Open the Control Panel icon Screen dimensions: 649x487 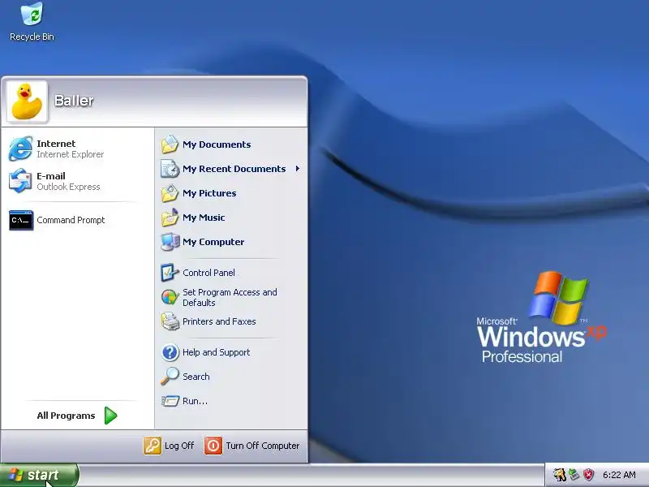point(170,273)
